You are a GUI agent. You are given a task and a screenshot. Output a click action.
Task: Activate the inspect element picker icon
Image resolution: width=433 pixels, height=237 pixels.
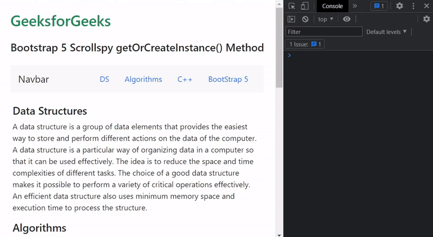[292, 6]
